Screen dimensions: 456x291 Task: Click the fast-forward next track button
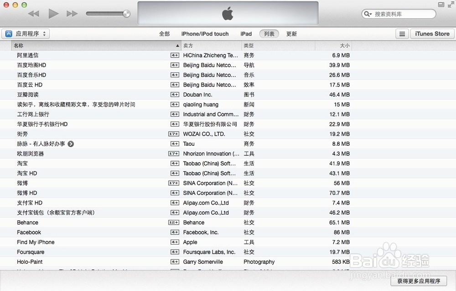(72, 14)
